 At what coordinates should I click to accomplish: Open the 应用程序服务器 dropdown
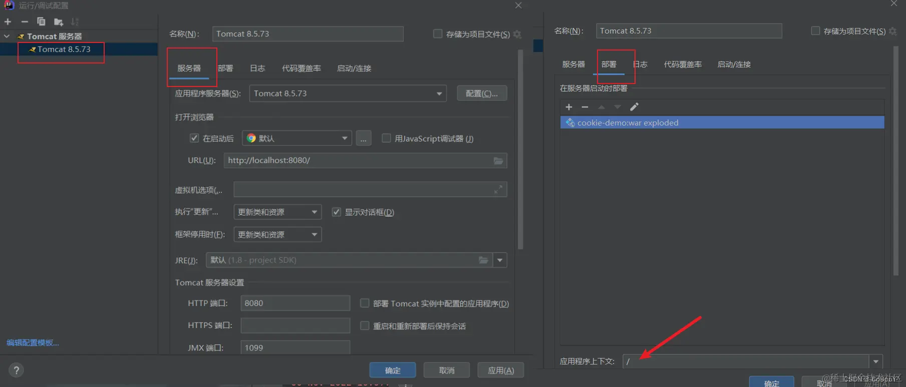[348, 93]
